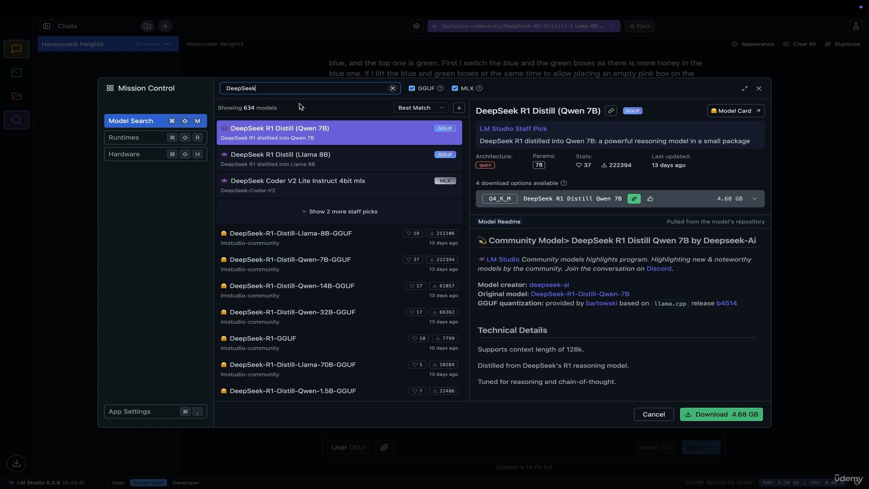Image resolution: width=869 pixels, height=489 pixels.
Task: Switch to Power User mode
Action: (148, 483)
